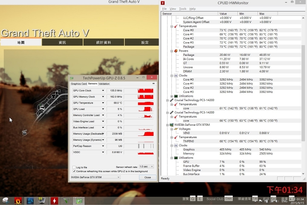Open the Sensor refresh rate combo box
Image resolution: width=307 pixels, height=205 pixels.
(x=146, y=167)
